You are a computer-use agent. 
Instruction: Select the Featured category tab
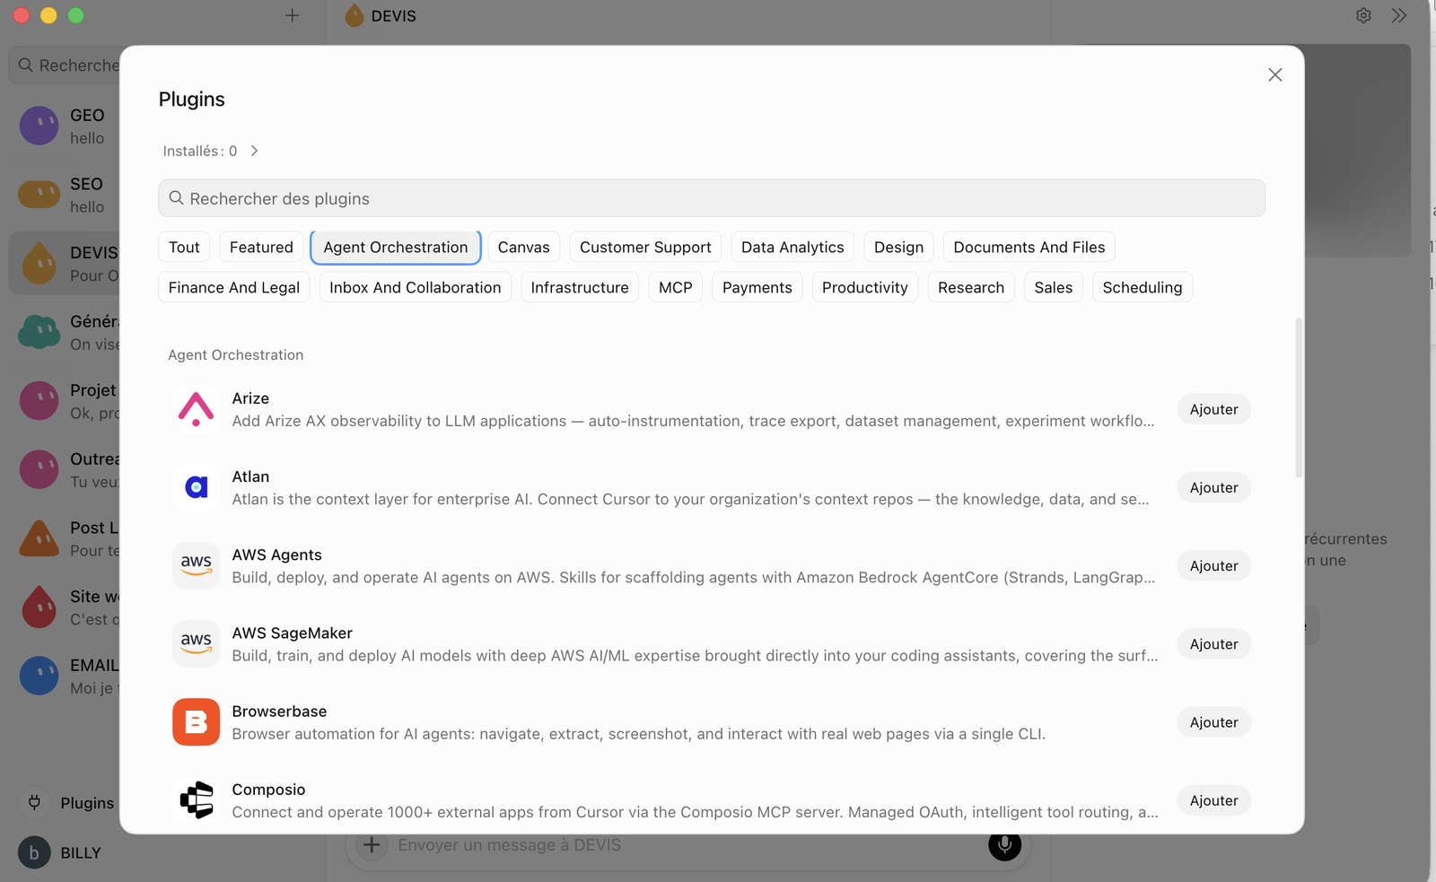point(261,247)
